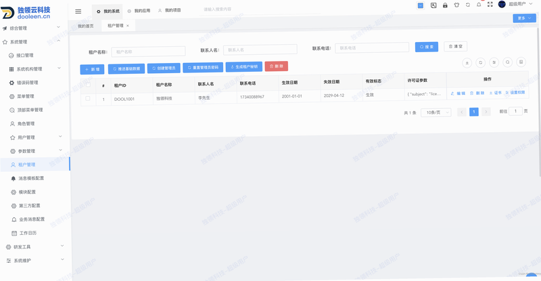Click the 编辑 link in the DOOL1001 row

(x=458, y=93)
